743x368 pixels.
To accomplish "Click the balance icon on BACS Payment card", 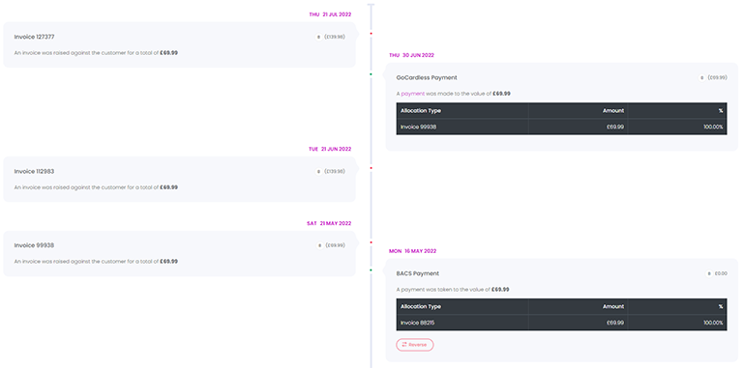I will click(x=709, y=273).
